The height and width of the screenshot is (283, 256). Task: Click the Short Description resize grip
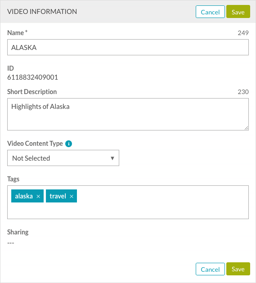tap(246, 128)
